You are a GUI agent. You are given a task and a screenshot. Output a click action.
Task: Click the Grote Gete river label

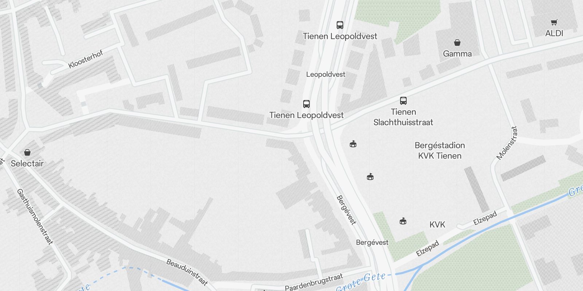point(361,281)
